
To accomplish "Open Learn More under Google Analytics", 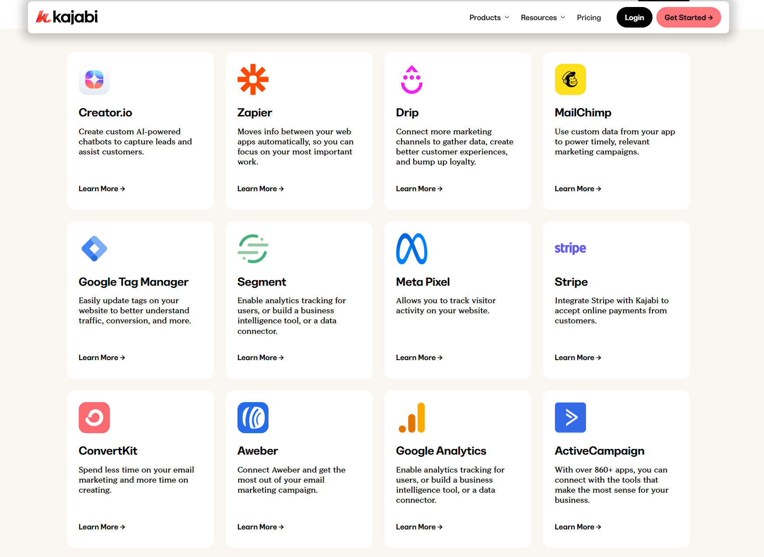I will point(419,527).
